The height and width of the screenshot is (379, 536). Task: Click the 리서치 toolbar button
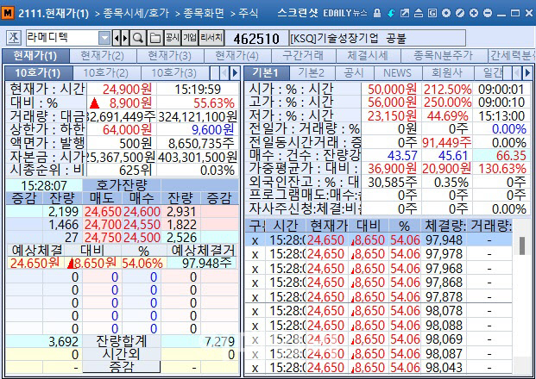211,38
